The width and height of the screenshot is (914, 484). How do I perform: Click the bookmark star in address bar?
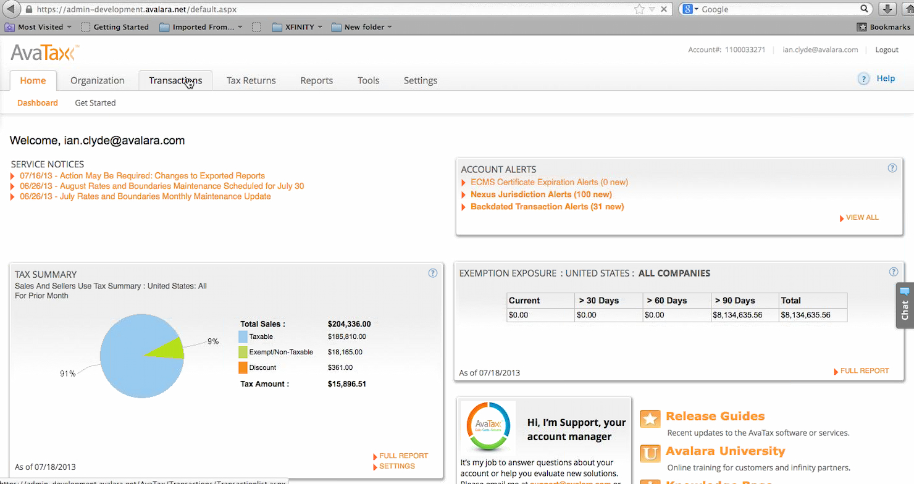click(x=639, y=9)
